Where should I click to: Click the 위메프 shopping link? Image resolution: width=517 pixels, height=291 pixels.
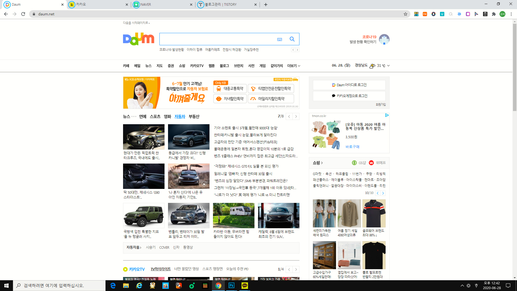click(x=378, y=163)
